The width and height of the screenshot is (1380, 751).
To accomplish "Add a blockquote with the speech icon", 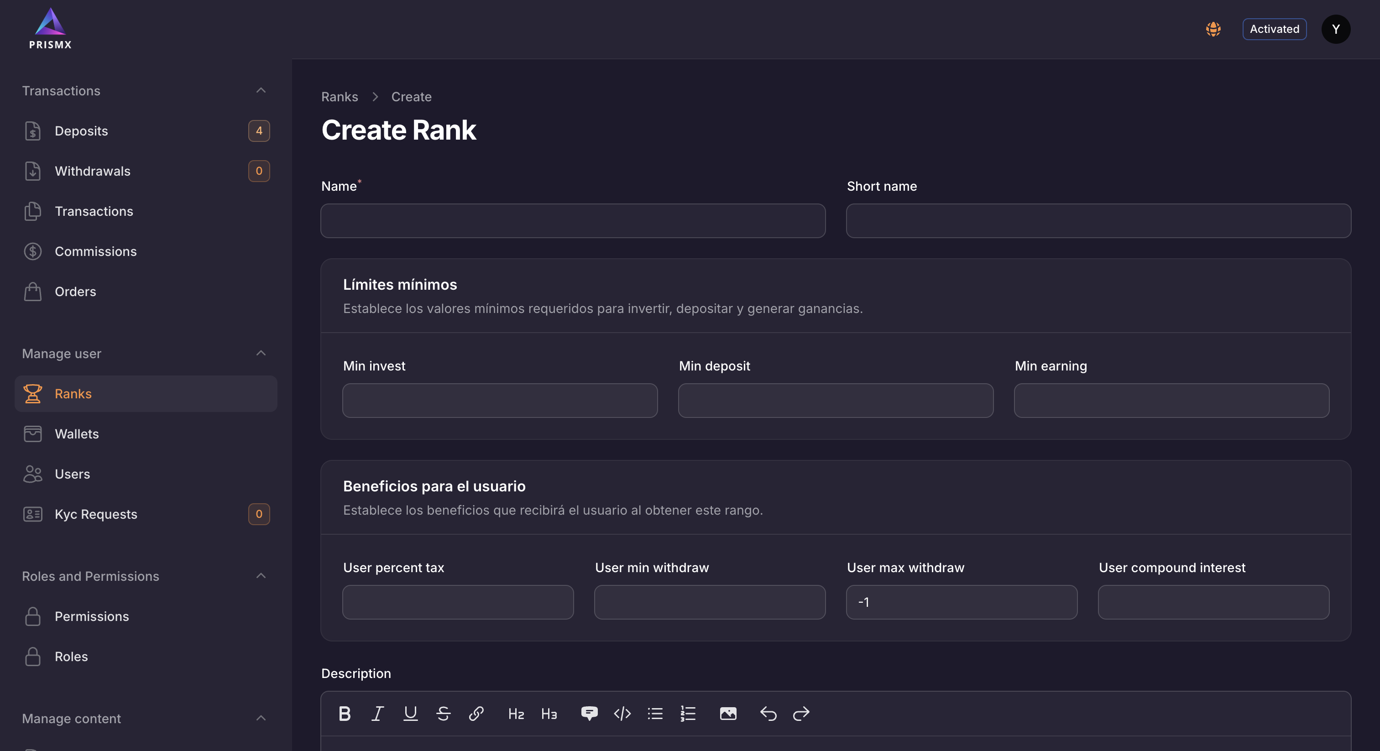I will pos(589,714).
